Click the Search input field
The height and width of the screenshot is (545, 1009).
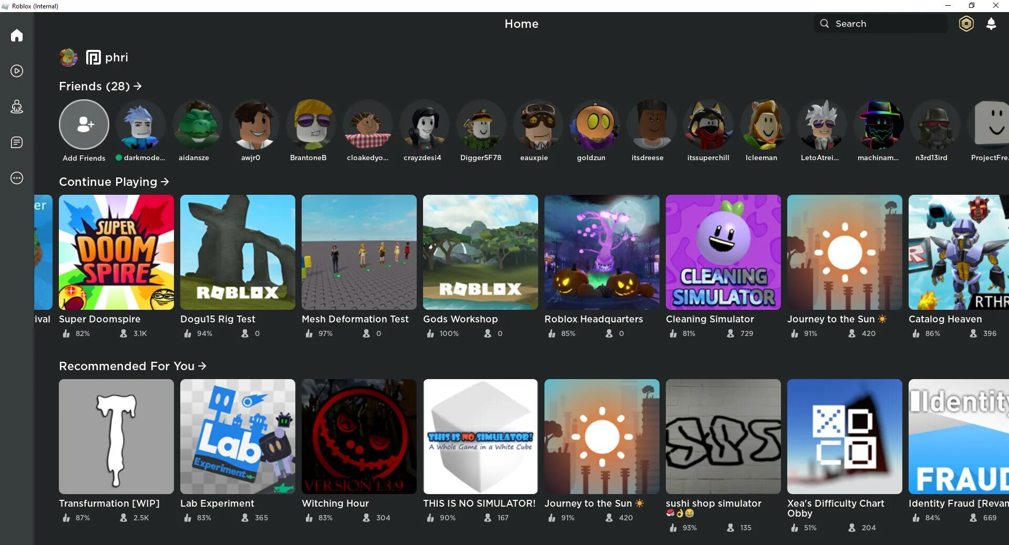click(x=881, y=24)
